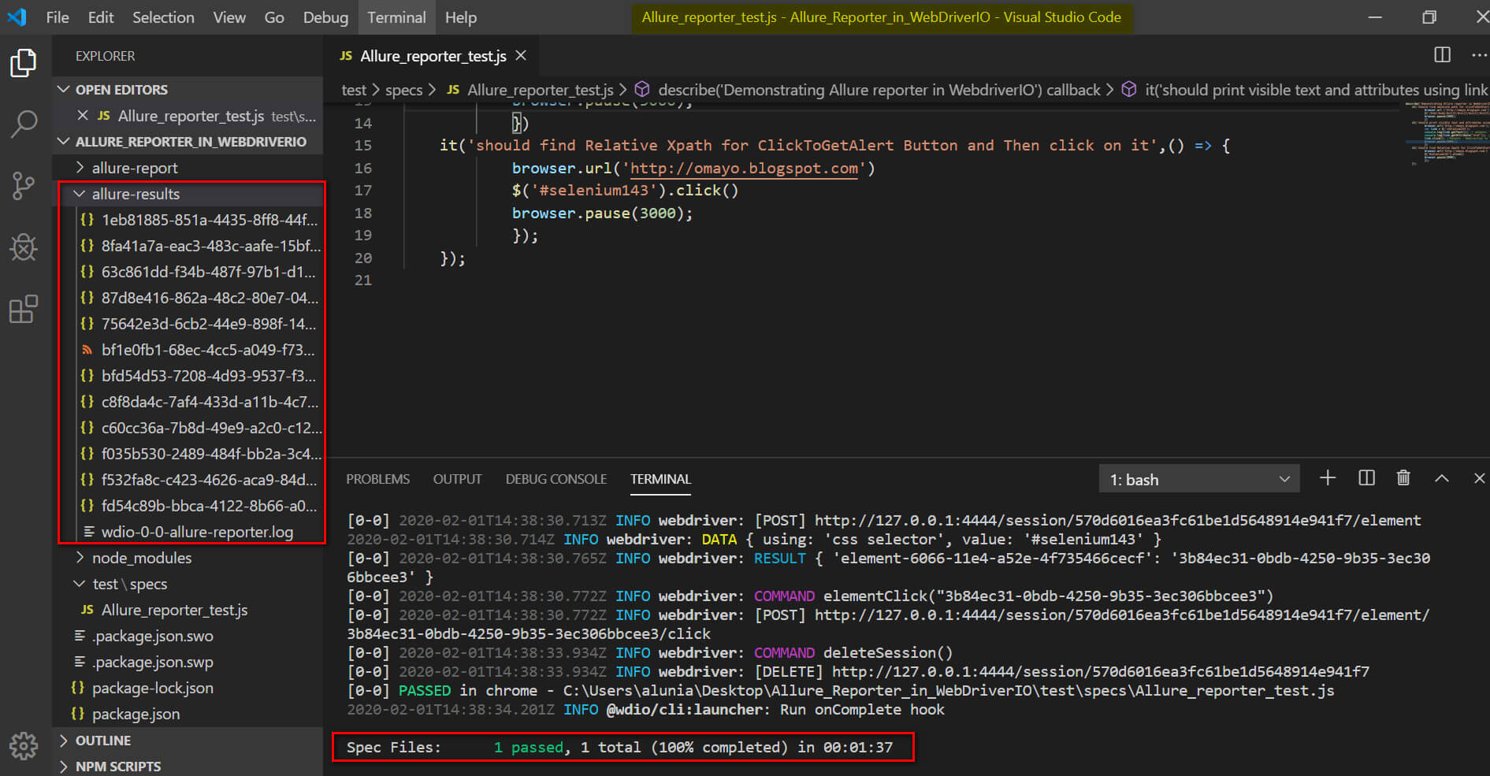This screenshot has width=1490, height=776.
Task: Maximize the terminal panel with chevron
Action: pos(1442,478)
